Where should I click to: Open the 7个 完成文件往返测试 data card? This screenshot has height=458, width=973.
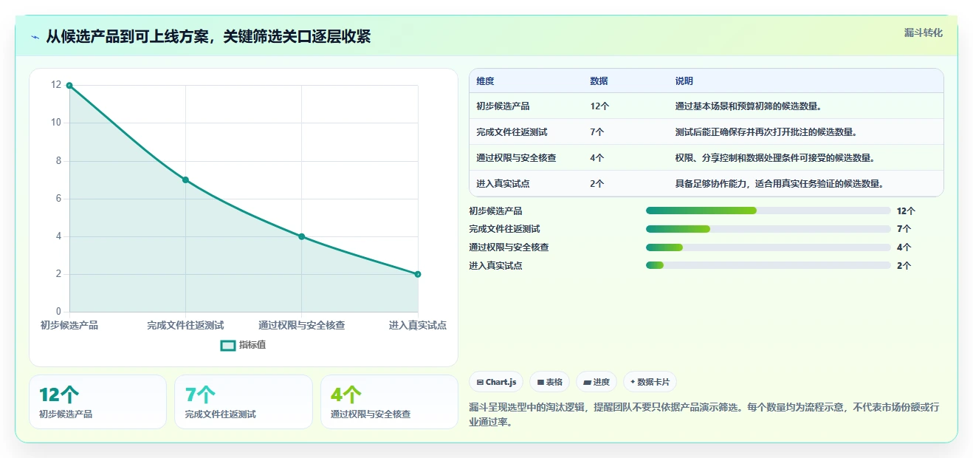[244, 402]
